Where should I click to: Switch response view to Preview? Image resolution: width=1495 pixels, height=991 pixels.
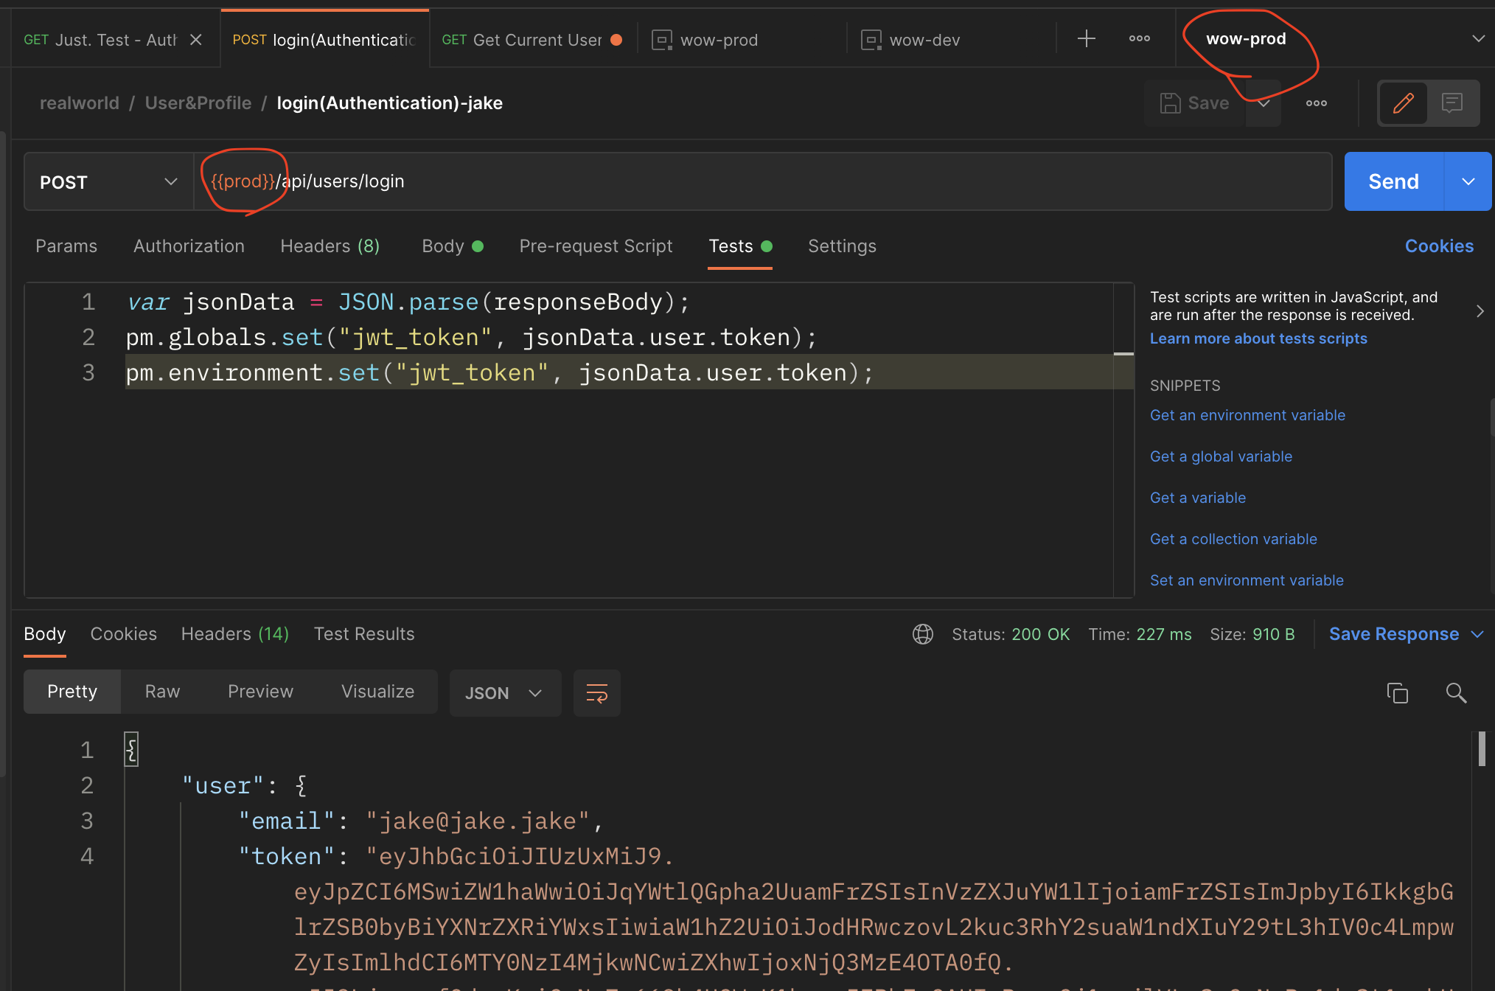(260, 692)
